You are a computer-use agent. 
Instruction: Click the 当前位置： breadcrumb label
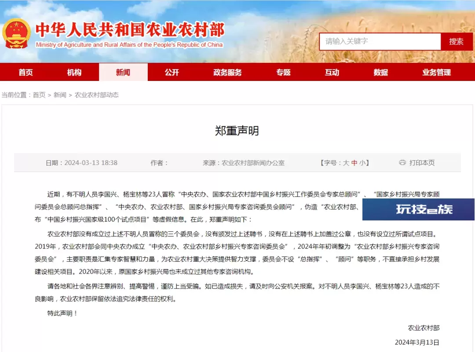coord(16,95)
